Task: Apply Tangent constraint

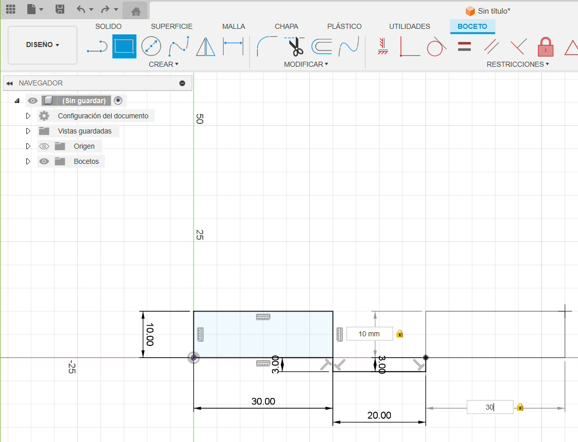Action: tap(436, 47)
